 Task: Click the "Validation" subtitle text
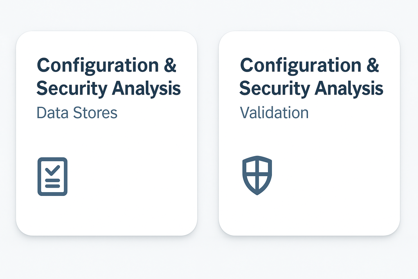click(274, 113)
